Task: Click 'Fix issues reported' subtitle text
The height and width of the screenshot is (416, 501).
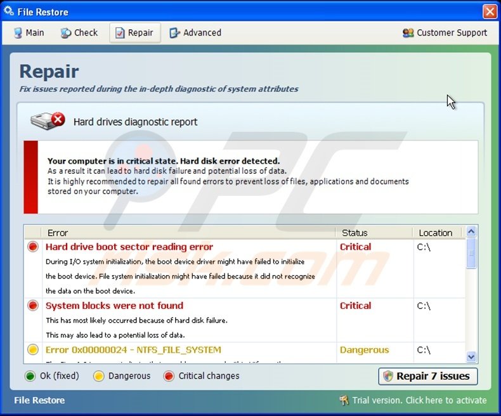Action: (x=159, y=89)
